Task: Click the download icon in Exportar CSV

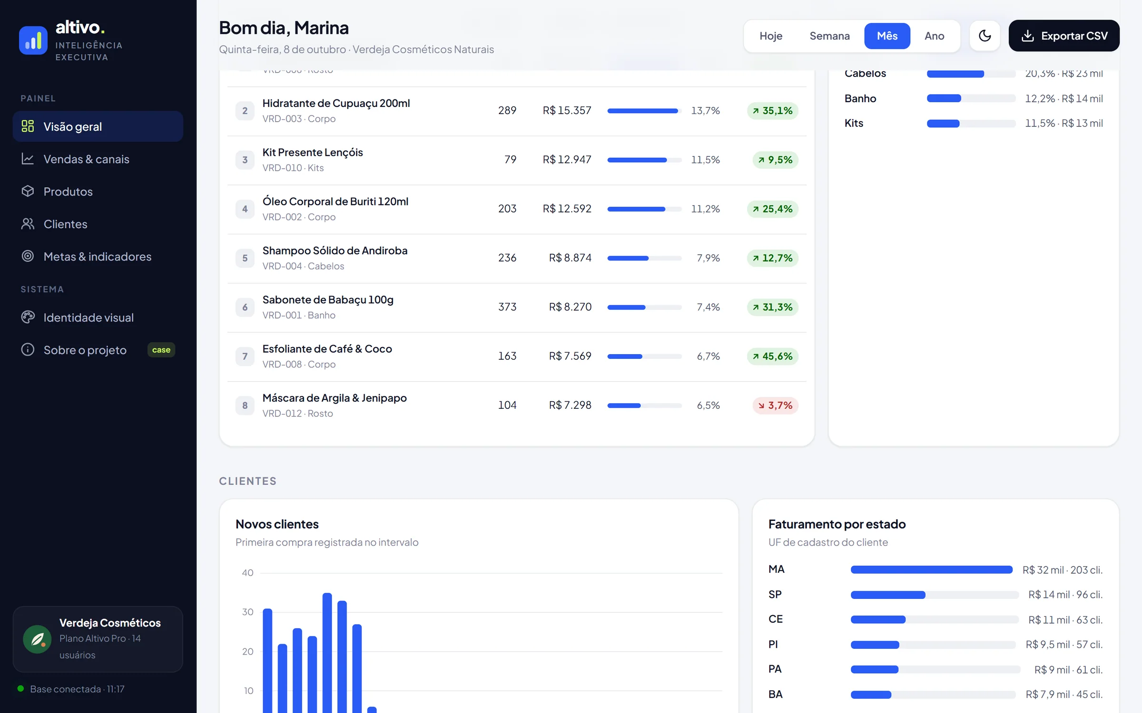Action: tap(1028, 36)
